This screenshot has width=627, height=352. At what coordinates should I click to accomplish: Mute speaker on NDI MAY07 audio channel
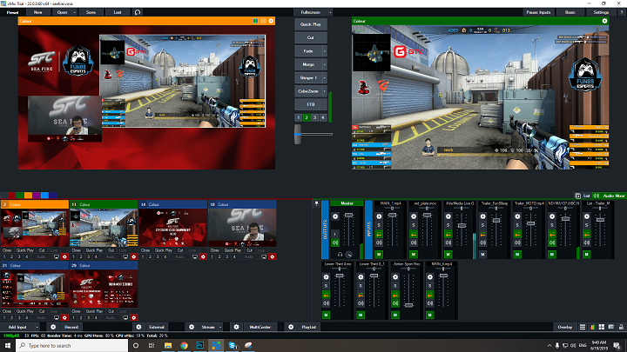(x=552, y=242)
